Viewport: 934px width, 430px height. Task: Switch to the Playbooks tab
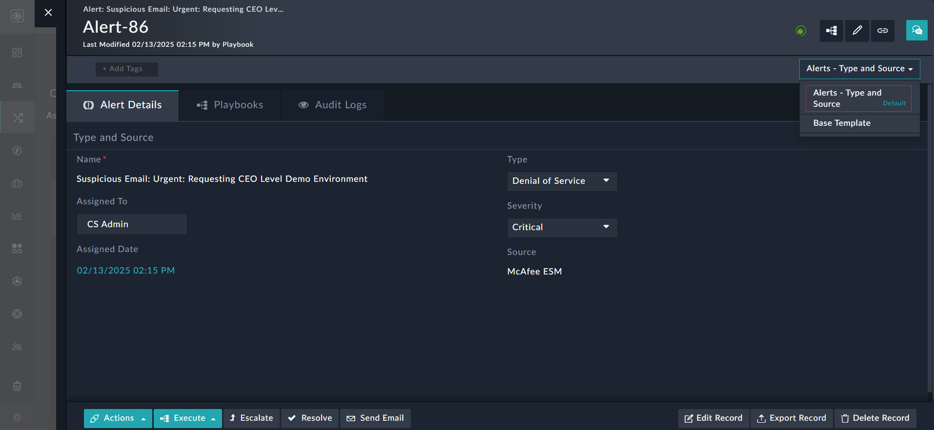pyautogui.click(x=230, y=105)
